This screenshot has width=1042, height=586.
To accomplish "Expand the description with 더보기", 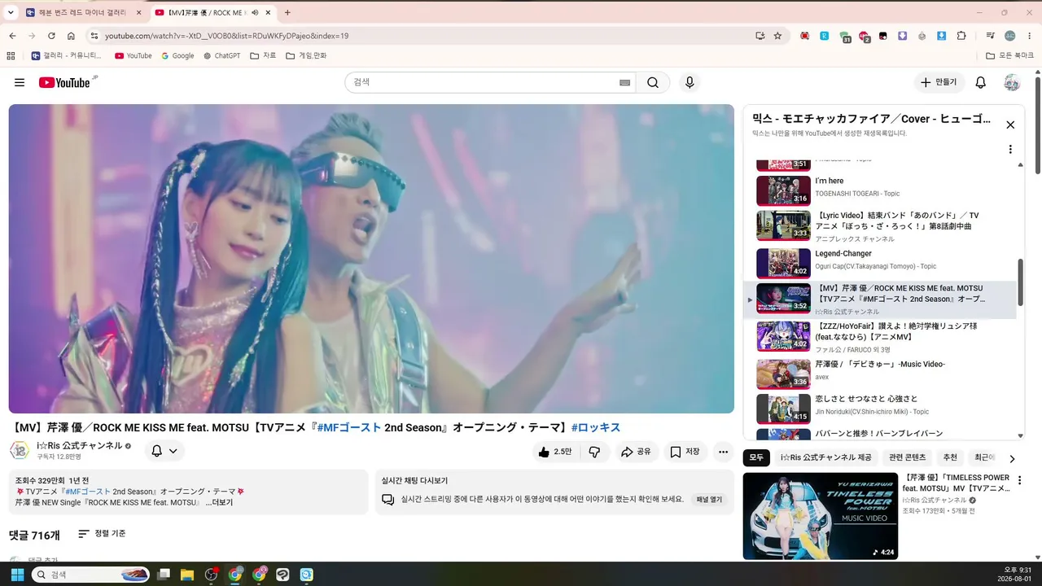I will coord(219,502).
